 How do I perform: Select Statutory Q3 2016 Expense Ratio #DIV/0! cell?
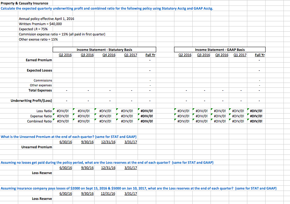pos(84,116)
